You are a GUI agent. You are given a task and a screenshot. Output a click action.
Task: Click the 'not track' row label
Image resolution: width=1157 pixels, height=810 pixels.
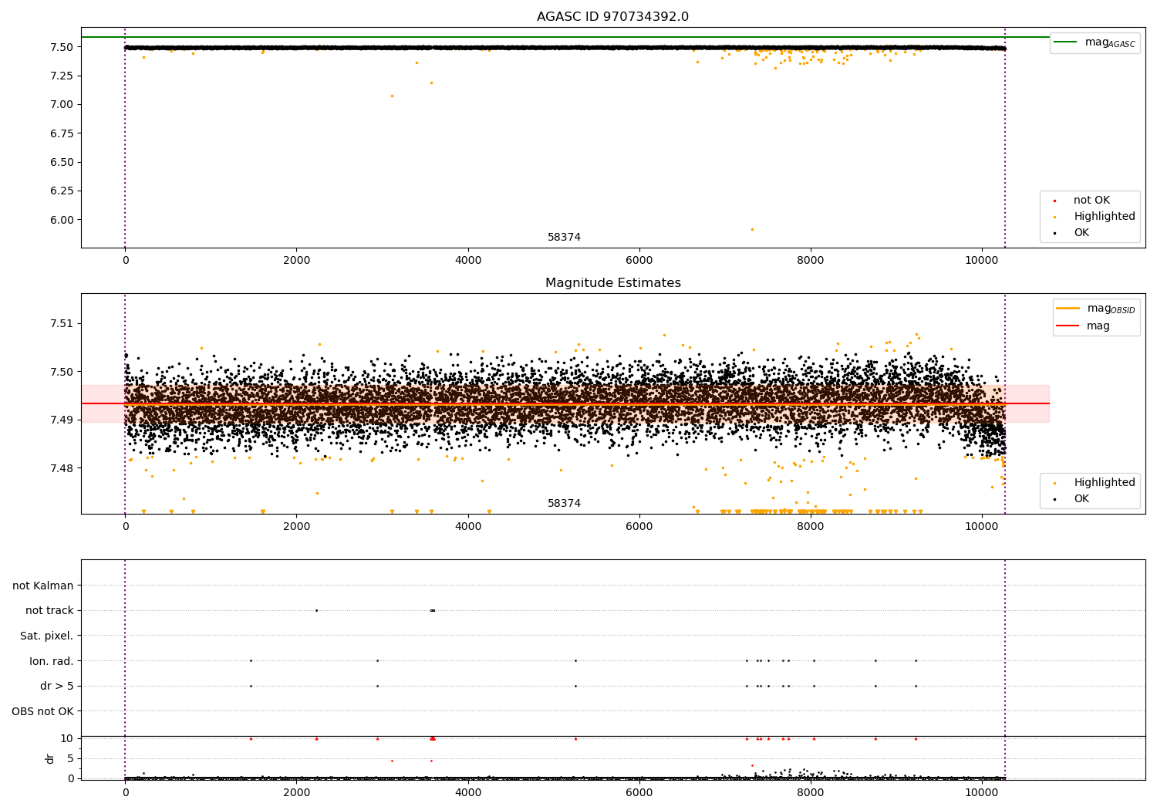pyautogui.click(x=49, y=611)
